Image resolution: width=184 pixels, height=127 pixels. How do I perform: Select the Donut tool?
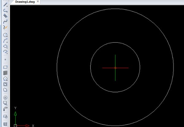(5, 97)
